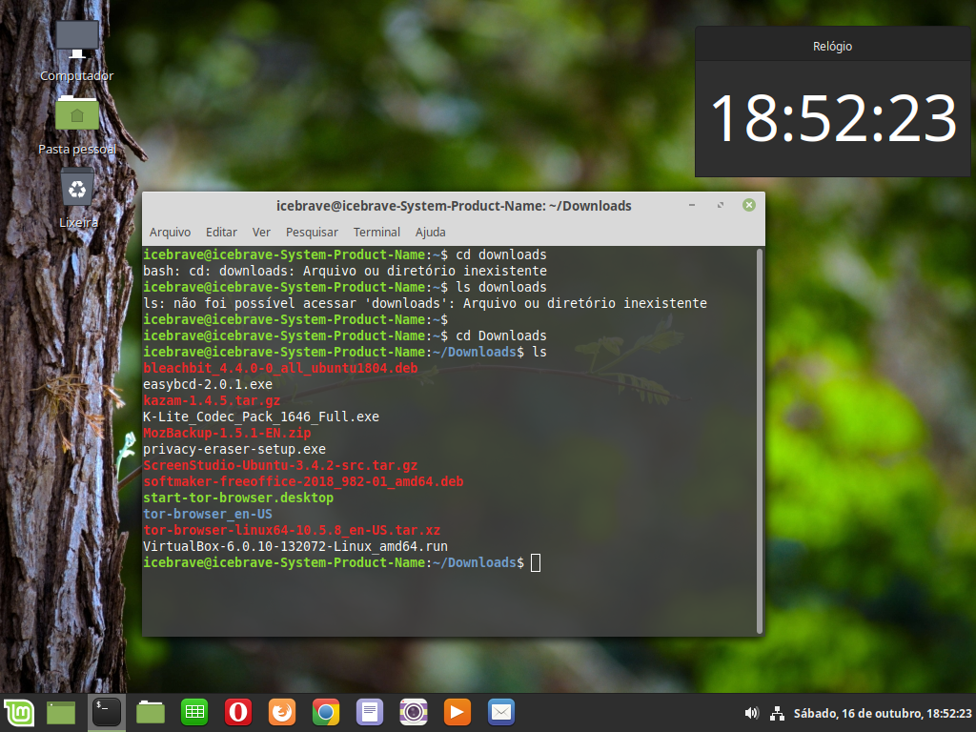The image size is (976, 732).
Task: Open the orange media player in the taskbar
Action: pos(457,713)
